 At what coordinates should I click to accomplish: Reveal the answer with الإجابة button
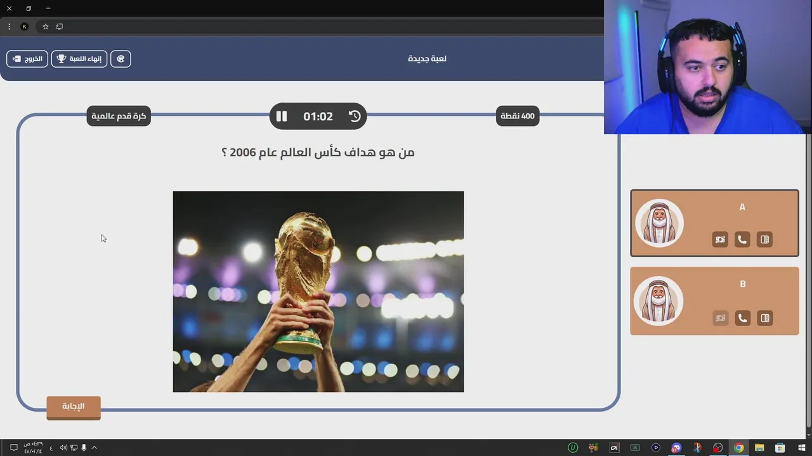[74, 407]
